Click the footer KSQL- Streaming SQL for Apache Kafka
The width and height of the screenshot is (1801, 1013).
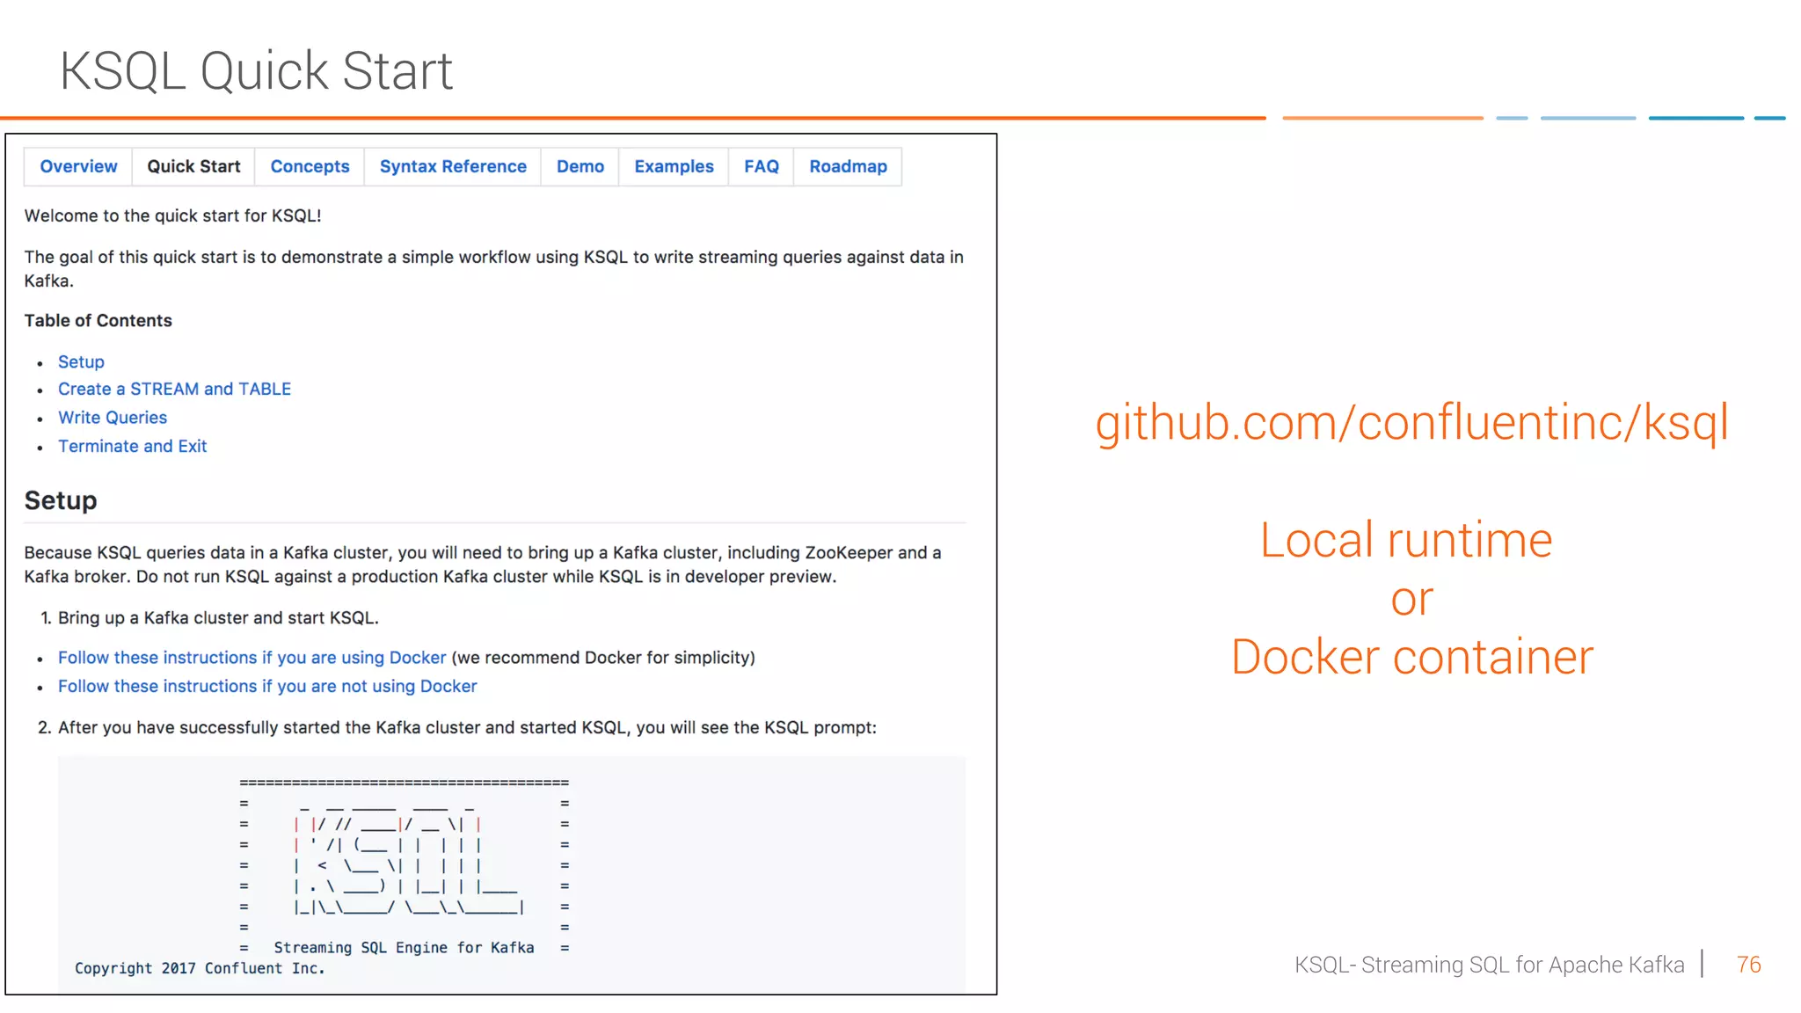(1489, 965)
